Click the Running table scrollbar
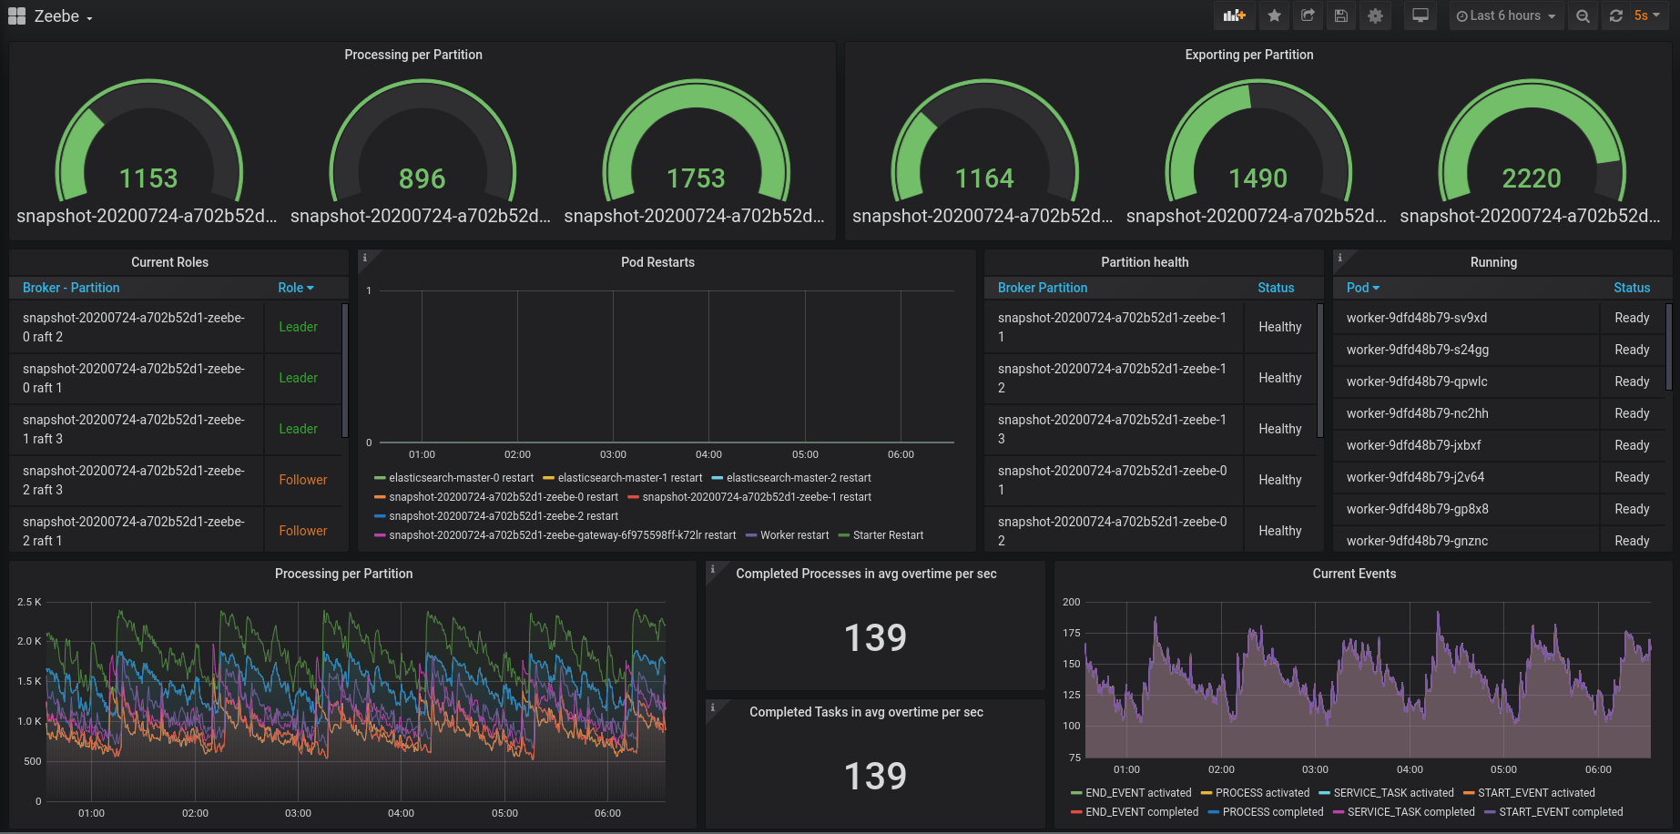 (1668, 346)
